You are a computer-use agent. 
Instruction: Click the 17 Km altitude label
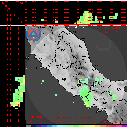[3, 3]
